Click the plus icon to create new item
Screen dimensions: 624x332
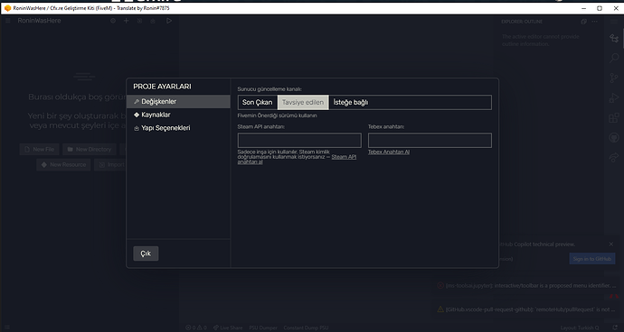pos(126,21)
